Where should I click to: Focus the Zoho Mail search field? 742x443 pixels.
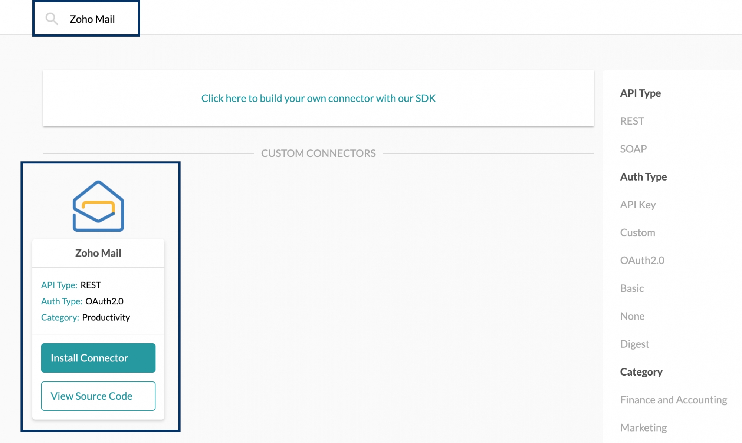pos(92,19)
